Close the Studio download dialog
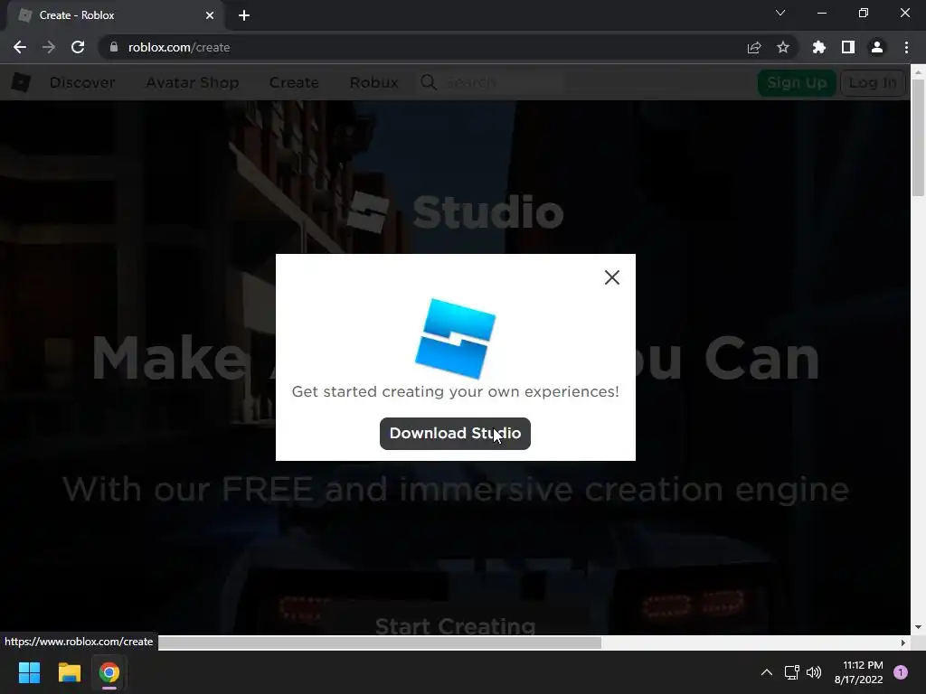This screenshot has height=694, width=926. pos(612,277)
